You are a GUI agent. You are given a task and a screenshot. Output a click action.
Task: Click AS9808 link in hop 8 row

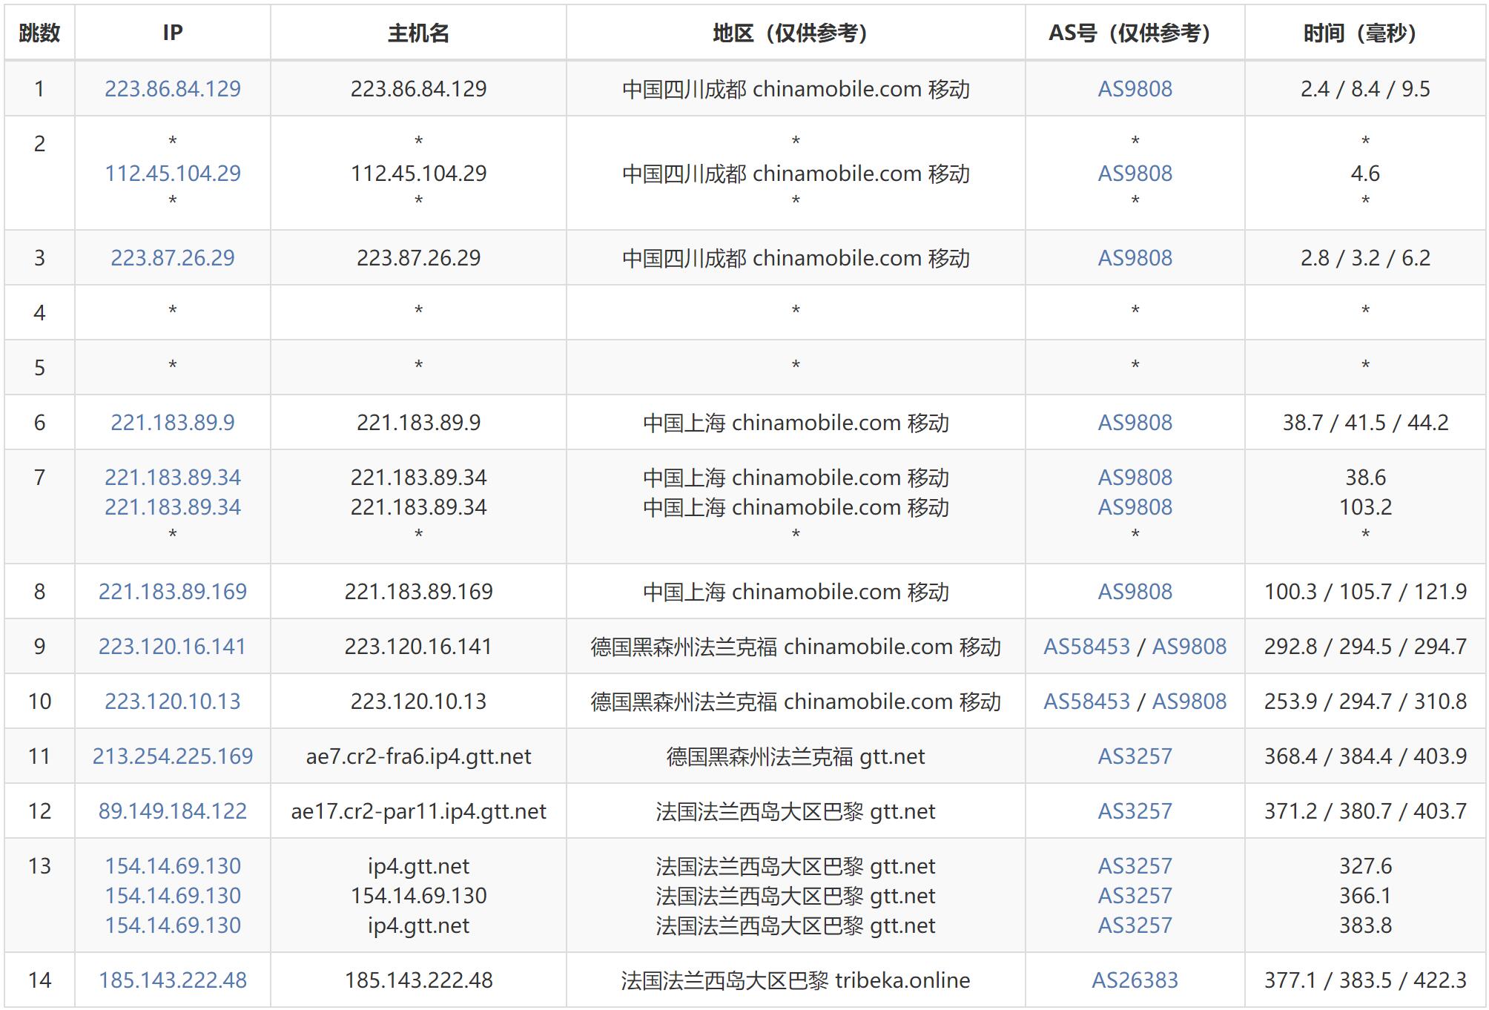[1135, 592]
